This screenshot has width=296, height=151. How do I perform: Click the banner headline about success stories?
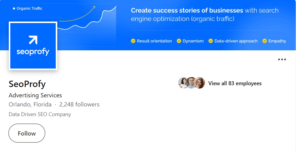click(205, 15)
